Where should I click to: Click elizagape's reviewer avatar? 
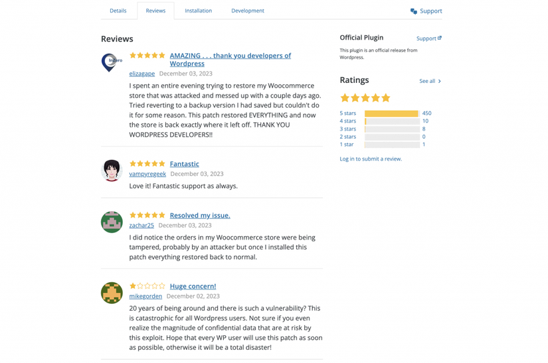112,62
